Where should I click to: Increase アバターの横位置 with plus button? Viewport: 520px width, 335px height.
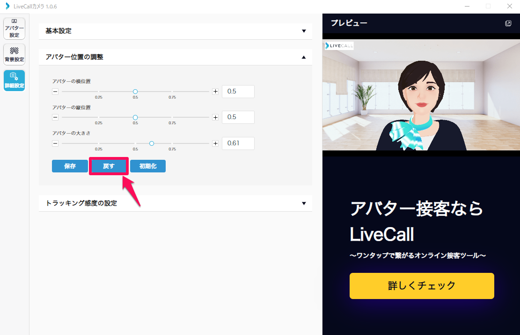pos(216,92)
